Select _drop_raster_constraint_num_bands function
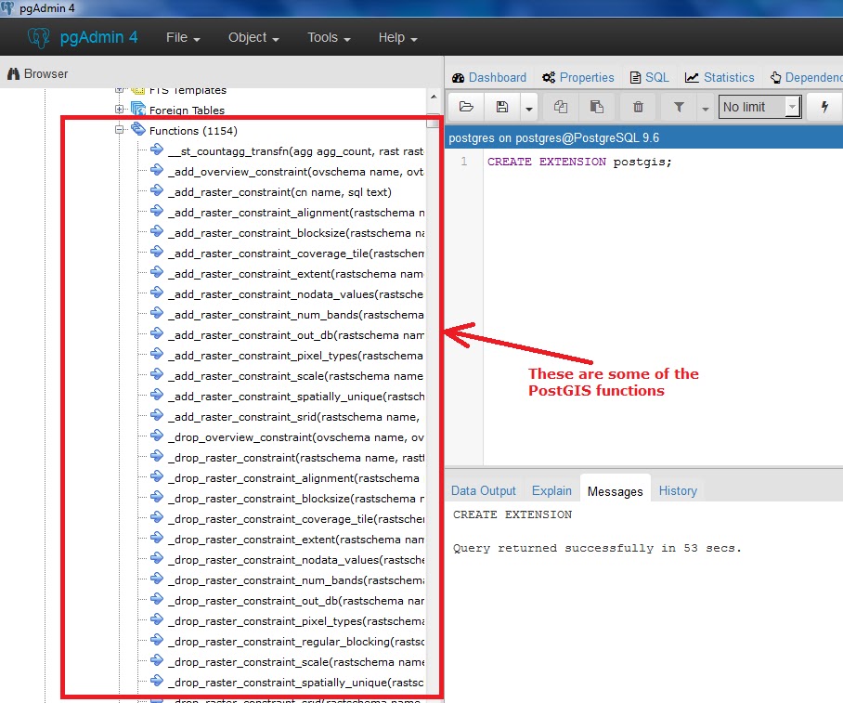This screenshot has height=703, width=843. coord(295,580)
